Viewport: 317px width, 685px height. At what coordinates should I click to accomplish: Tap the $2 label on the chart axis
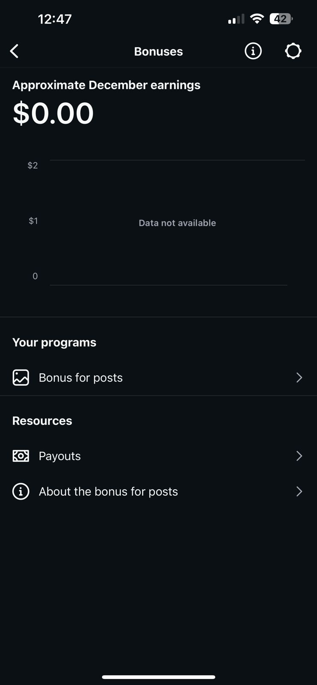33,165
